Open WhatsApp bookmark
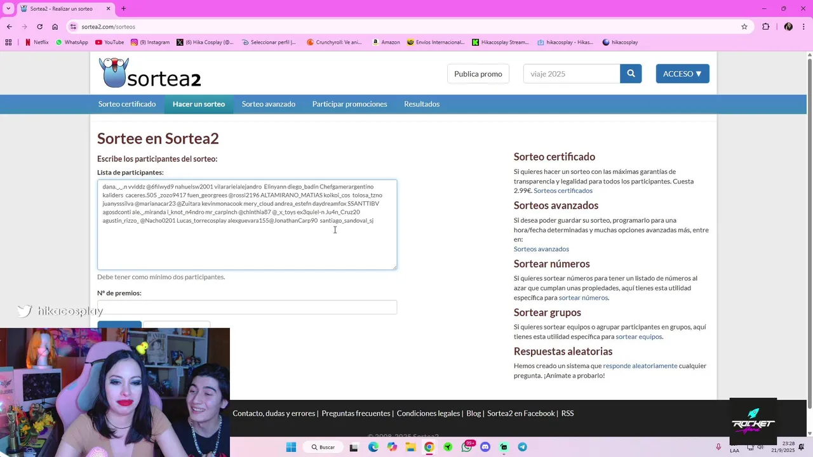813x457 pixels. (x=72, y=43)
